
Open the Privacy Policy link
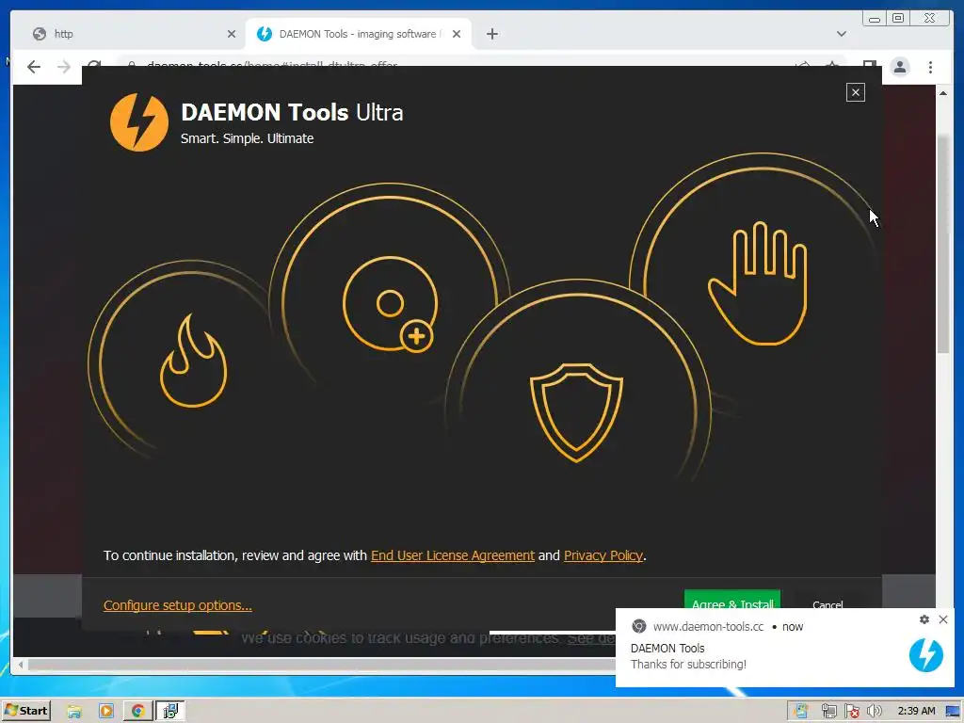click(603, 555)
